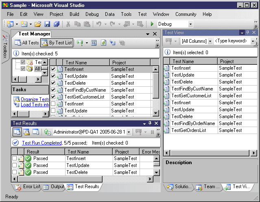Image resolution: width=260 pixels, height=202 pixels.
Task: Open Test Results window position dropdown
Action: 144,123
